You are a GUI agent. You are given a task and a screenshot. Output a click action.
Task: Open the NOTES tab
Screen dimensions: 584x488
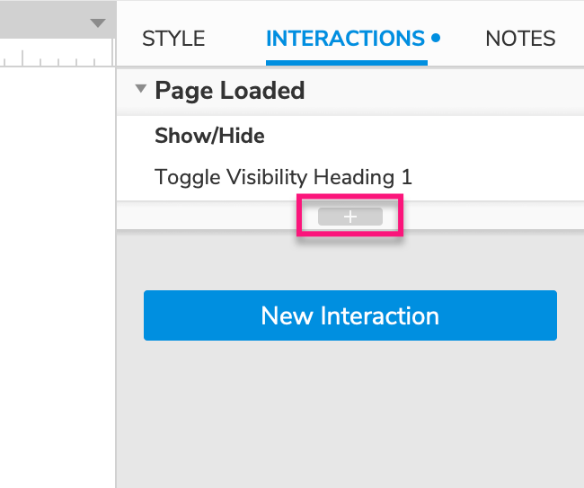pyautogui.click(x=520, y=39)
